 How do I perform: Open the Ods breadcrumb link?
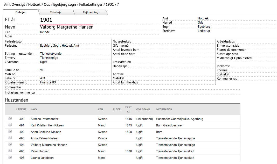pos(47,5)
